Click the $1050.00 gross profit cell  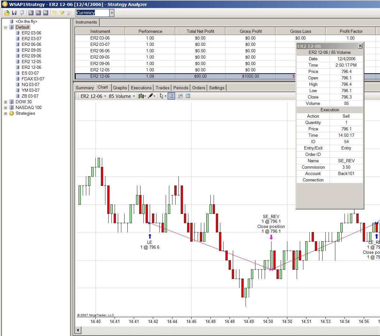tap(250, 77)
